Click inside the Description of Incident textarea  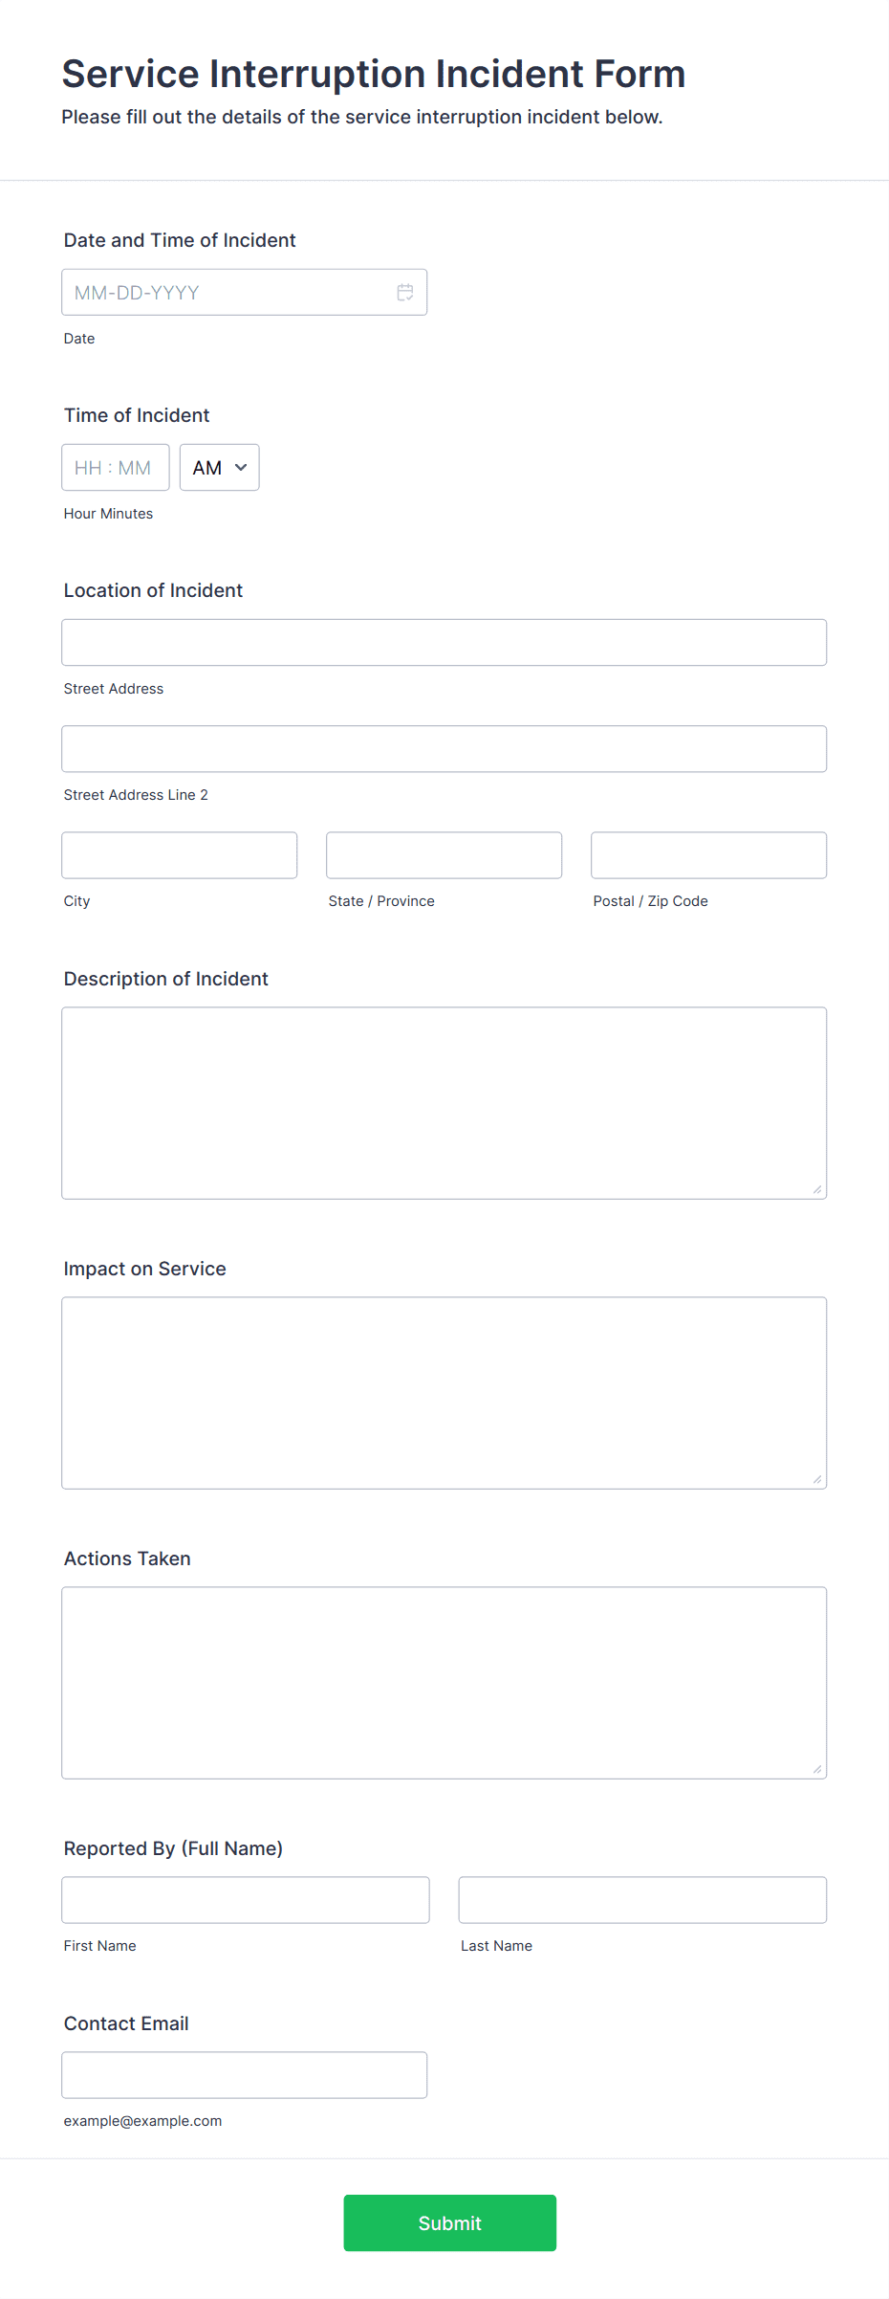[444, 1100]
